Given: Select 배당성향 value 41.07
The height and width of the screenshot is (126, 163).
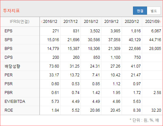Looking at the screenshot, I should coord(136,66).
